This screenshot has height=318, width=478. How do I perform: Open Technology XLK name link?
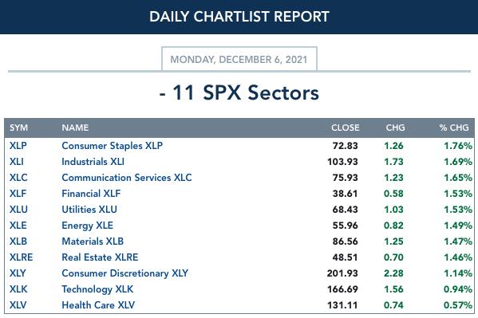[97, 289]
